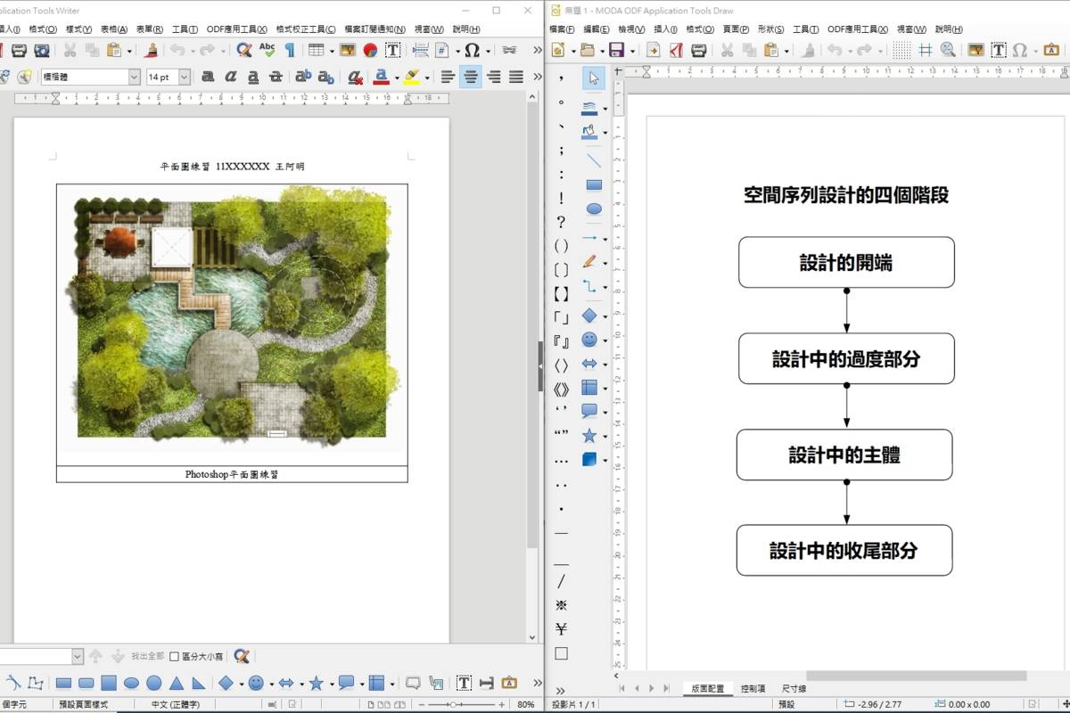The width and height of the screenshot is (1070, 713).
Task: Click the Print icon in Writer toolbar
Action: 19,51
